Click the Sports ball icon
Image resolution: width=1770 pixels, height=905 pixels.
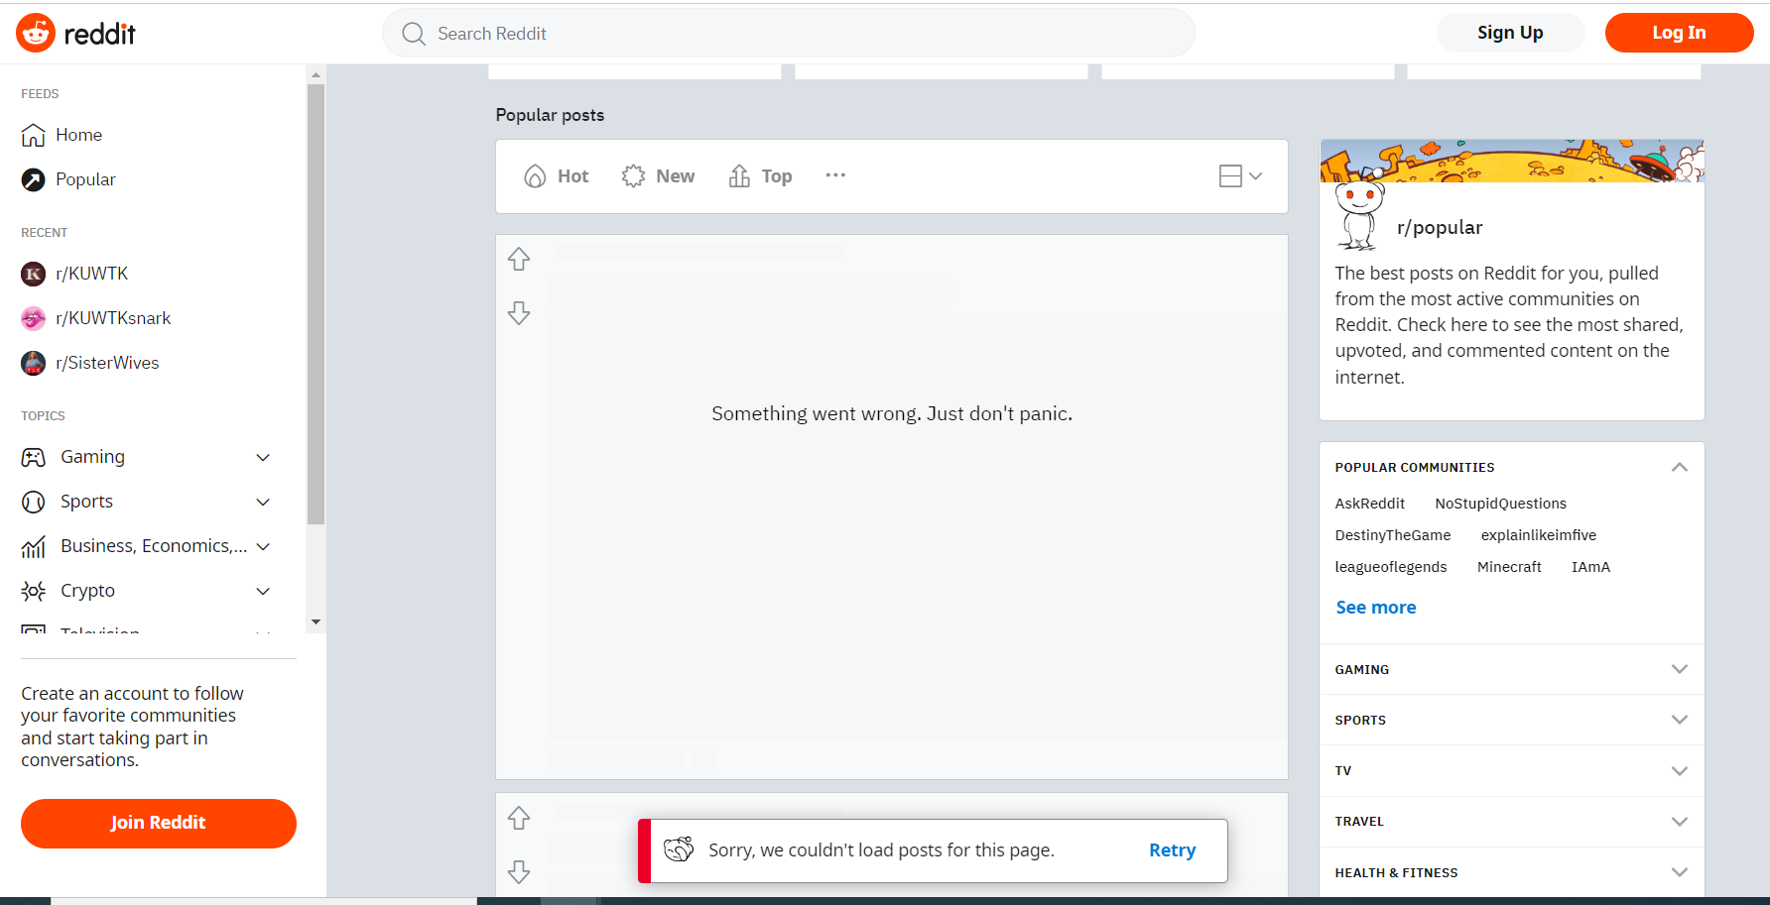point(34,502)
